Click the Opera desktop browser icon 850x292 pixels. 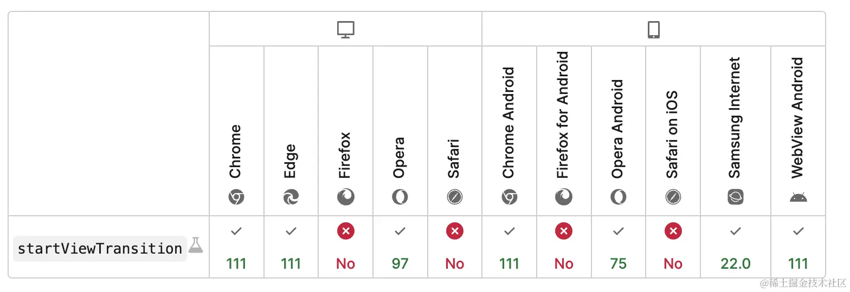click(x=400, y=197)
